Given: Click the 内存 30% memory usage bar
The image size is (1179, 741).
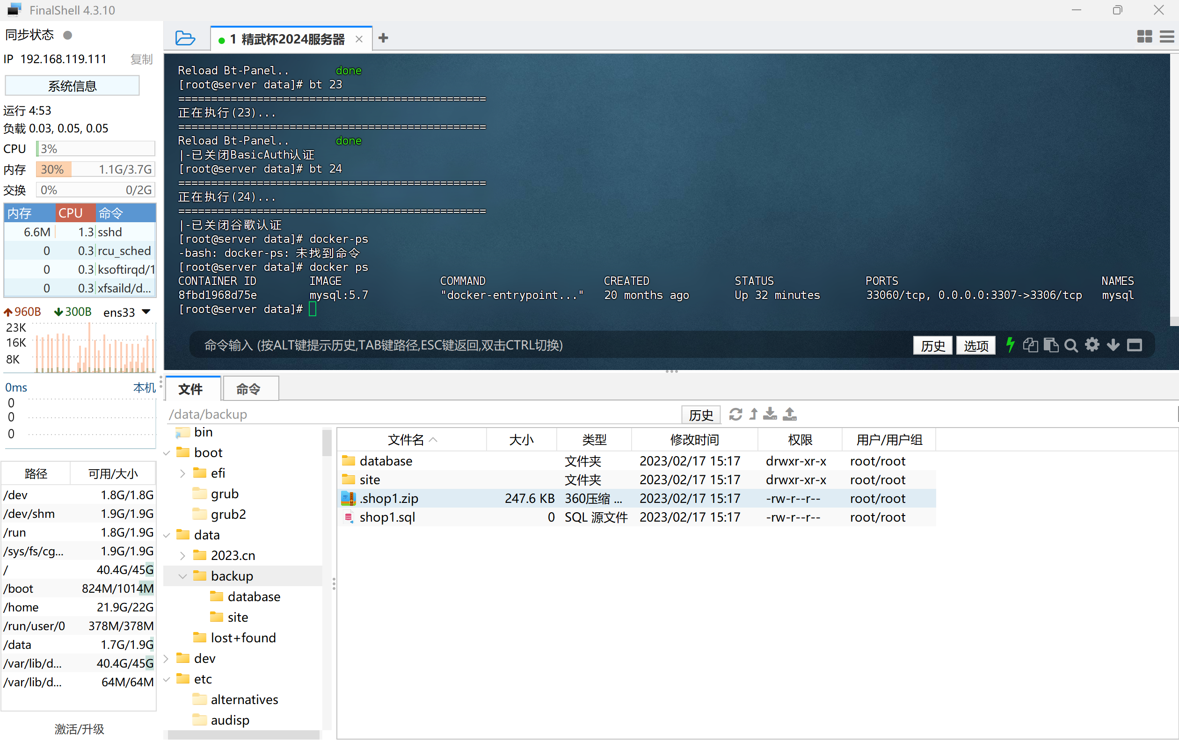Looking at the screenshot, I should 95,169.
